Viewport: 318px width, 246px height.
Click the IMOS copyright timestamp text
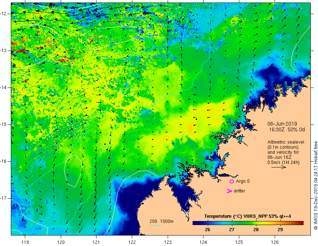(315, 186)
